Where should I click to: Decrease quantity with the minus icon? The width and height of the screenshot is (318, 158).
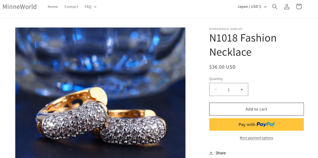click(216, 89)
